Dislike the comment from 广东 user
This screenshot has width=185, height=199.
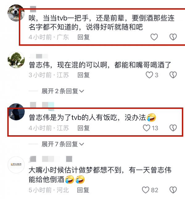coord(173,37)
